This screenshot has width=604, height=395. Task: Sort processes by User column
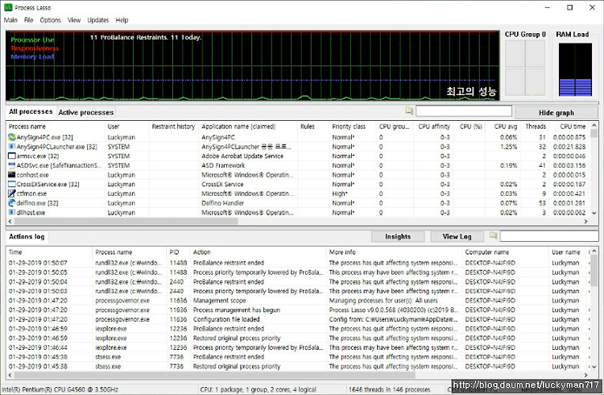126,127
